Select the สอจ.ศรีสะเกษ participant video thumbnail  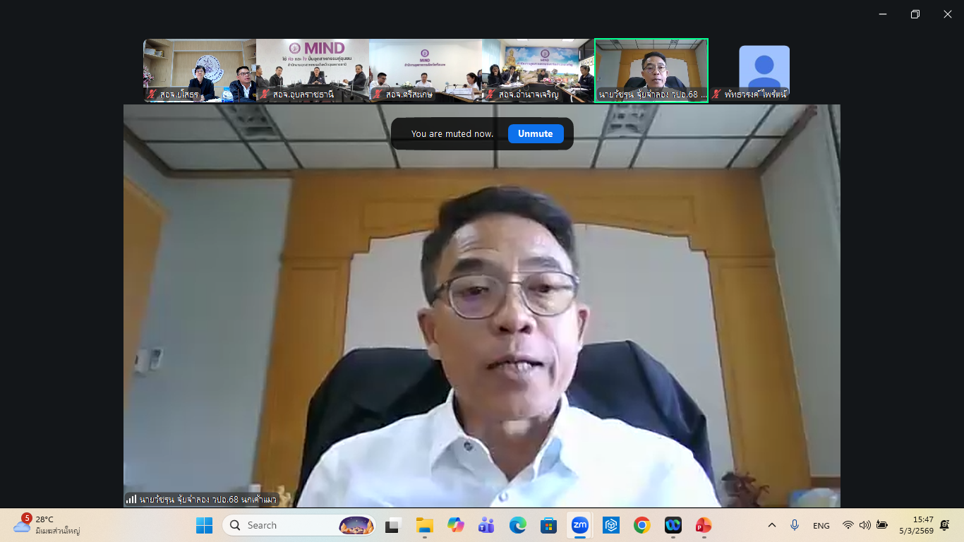tap(426, 71)
